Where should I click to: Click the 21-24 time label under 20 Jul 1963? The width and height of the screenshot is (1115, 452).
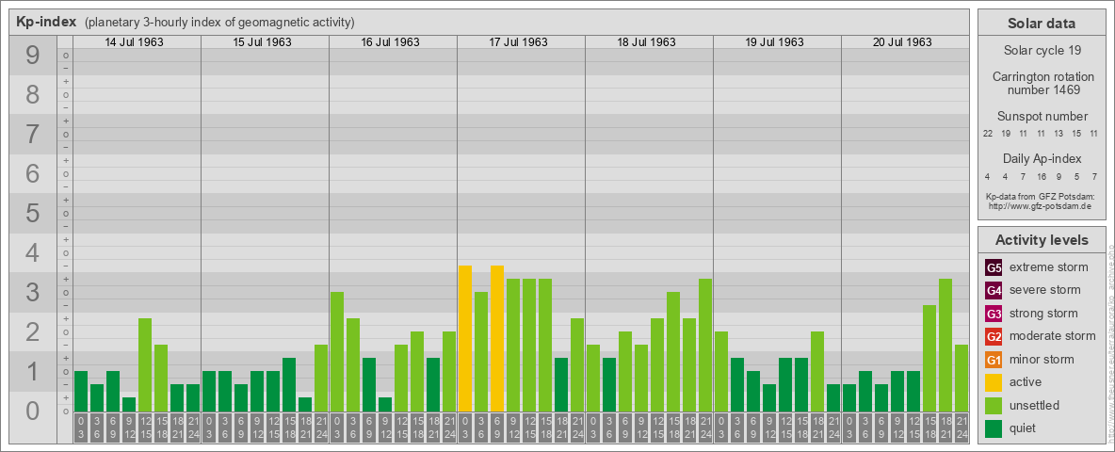click(961, 428)
